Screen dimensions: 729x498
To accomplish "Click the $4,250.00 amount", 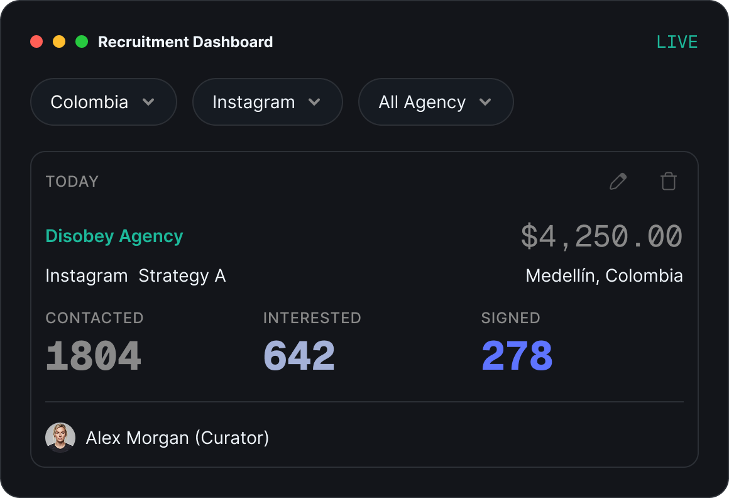I will coord(601,236).
